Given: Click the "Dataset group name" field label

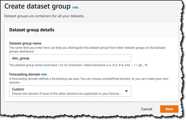Looking at the screenshot, I should tap(25, 43).
